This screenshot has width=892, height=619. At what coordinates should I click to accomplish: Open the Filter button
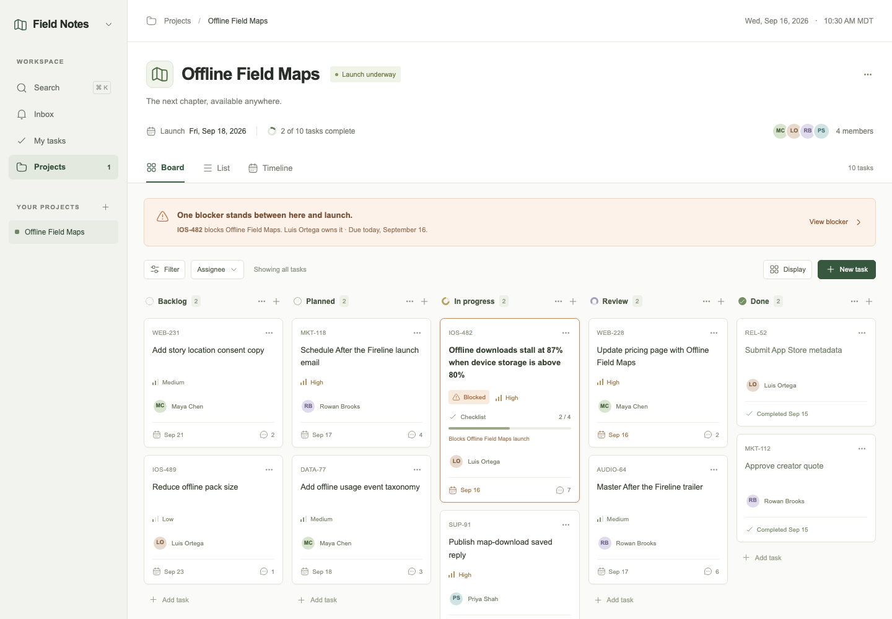(x=165, y=270)
